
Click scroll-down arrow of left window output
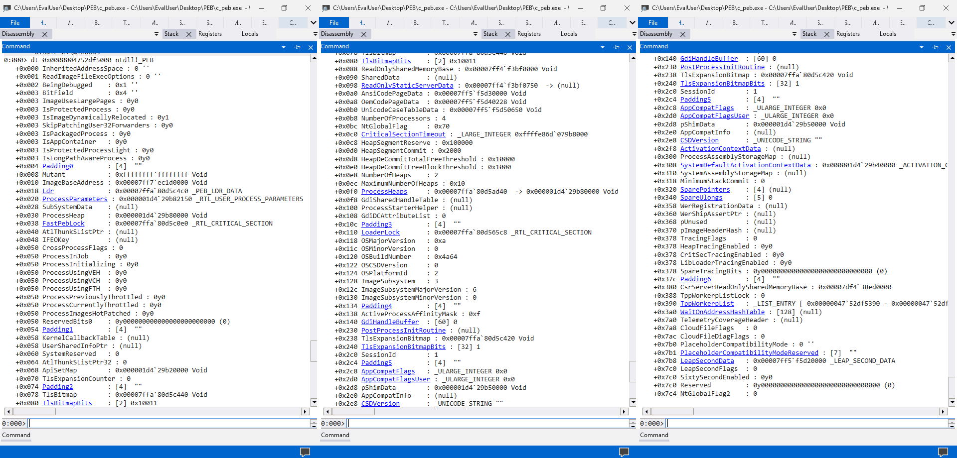314,402
